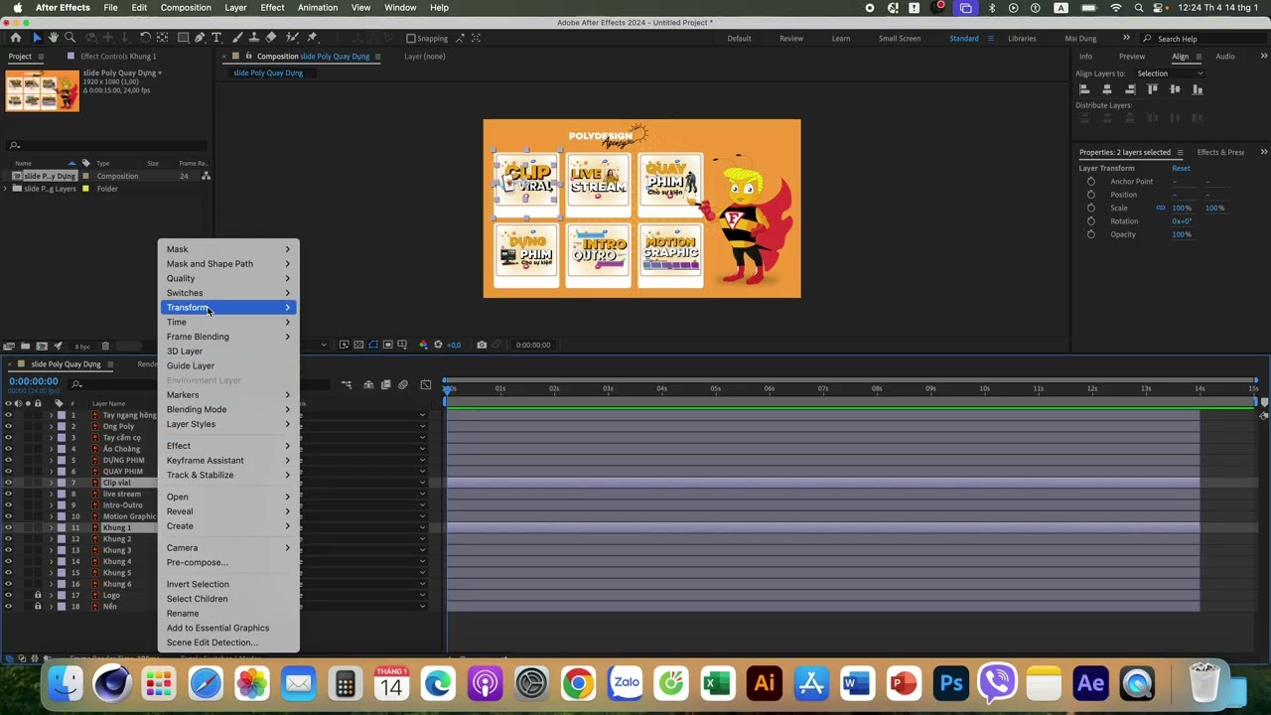
Task: Click the Reset link in Layer Transform
Action: 1181,168
